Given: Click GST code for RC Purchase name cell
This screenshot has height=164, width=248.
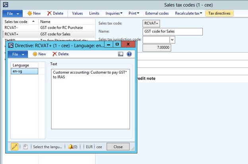Looking at the screenshot, I should [62, 27].
